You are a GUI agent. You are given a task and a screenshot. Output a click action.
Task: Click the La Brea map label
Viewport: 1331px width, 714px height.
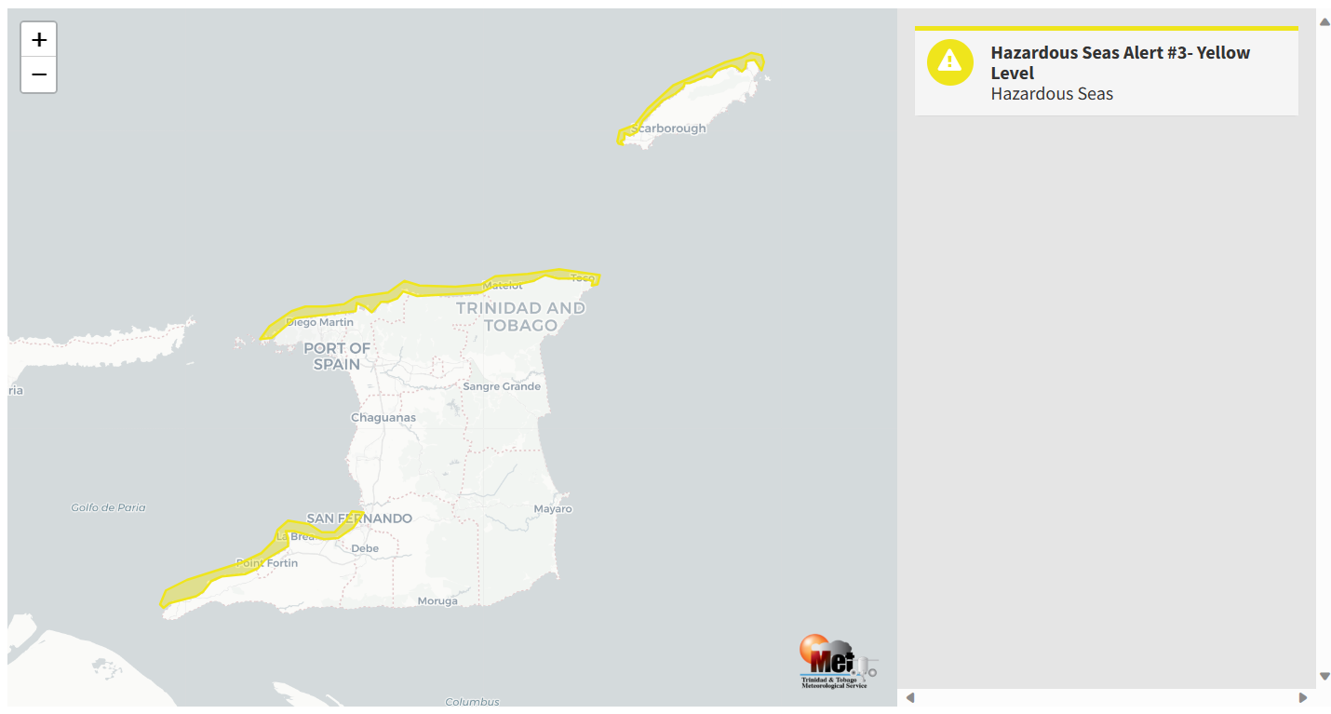click(x=296, y=536)
